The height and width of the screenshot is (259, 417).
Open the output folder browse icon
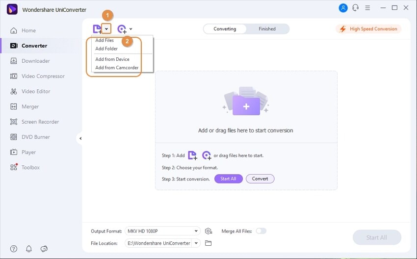click(208, 243)
